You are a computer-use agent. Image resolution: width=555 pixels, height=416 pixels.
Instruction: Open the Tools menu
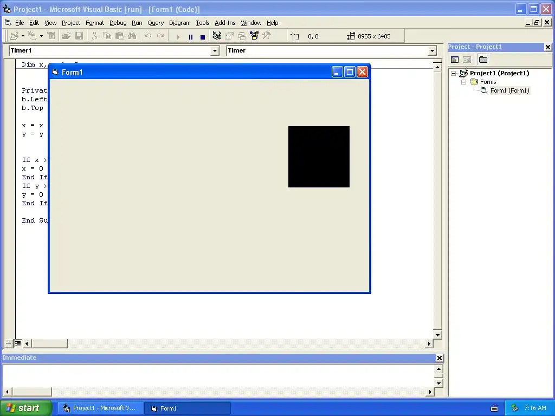[203, 23]
